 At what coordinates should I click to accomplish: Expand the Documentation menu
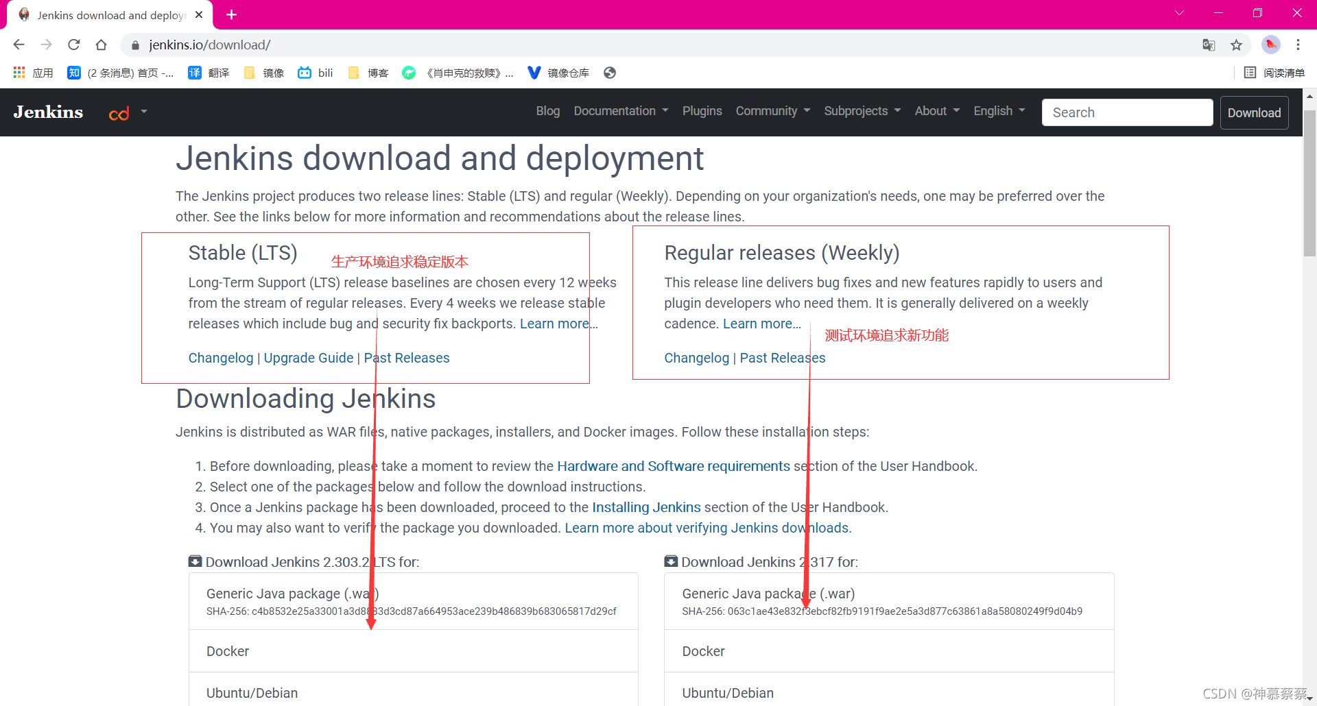(x=621, y=111)
